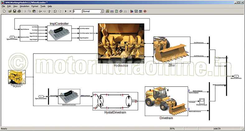Screen dimensions: 245x131
Task: Click the simulation stop time field
Action: pos(77,11)
